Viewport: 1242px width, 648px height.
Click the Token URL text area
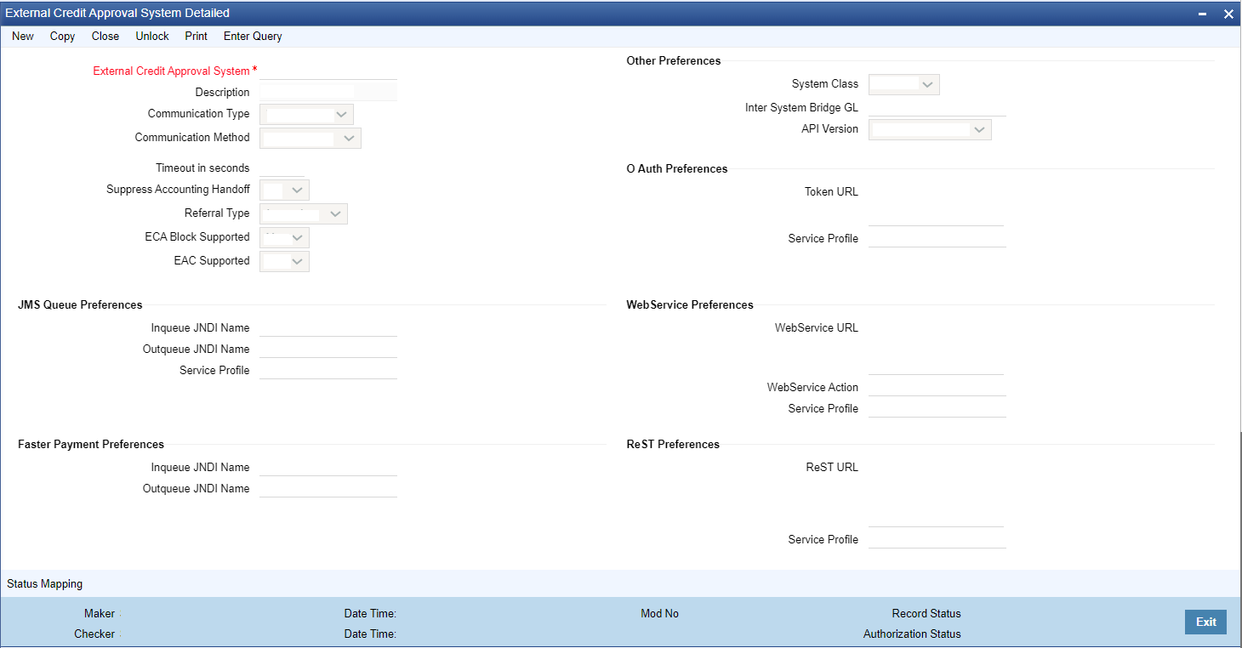point(936,205)
